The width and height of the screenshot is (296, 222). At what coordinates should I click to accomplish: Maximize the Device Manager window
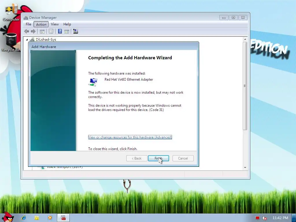[x=233, y=18]
